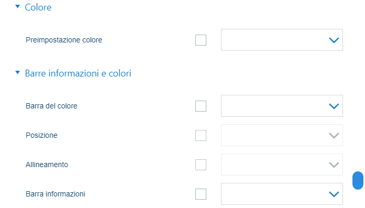This screenshot has height=208, width=365.
Task: Open the Allineamento dropdown field
Action: [x=282, y=165]
